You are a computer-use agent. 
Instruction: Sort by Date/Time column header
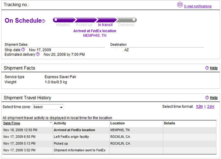point(12,123)
